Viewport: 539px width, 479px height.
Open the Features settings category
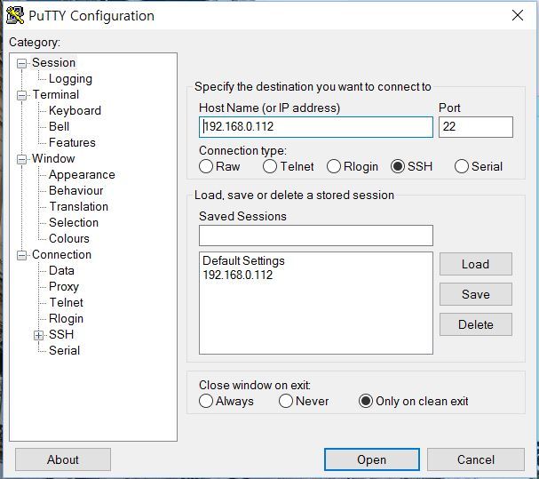72,142
